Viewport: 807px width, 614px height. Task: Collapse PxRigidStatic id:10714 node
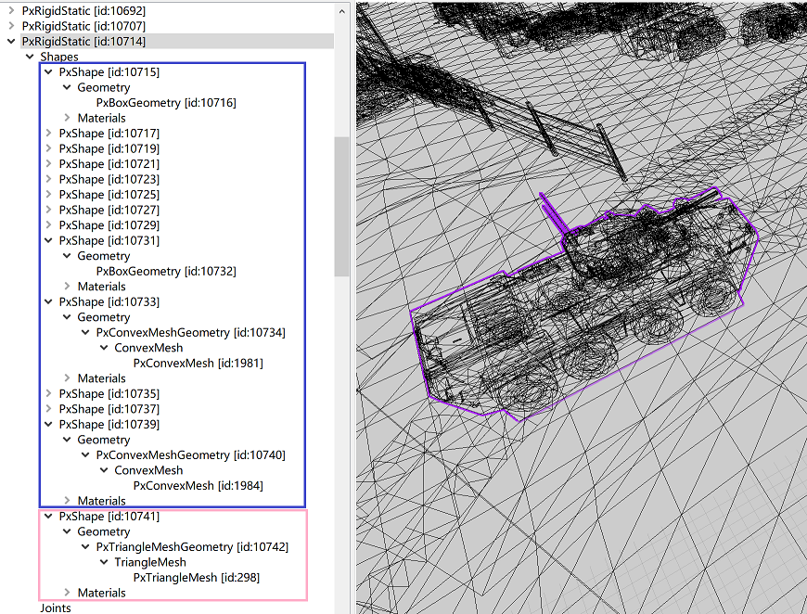tap(11, 41)
